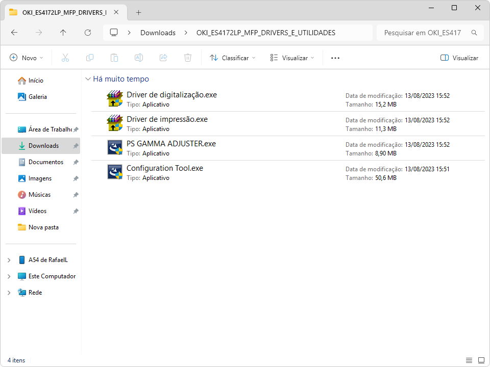Screen dimensions: 490x367
Task: Click the Driver de digitalização.exe icon
Action: [115, 98]
